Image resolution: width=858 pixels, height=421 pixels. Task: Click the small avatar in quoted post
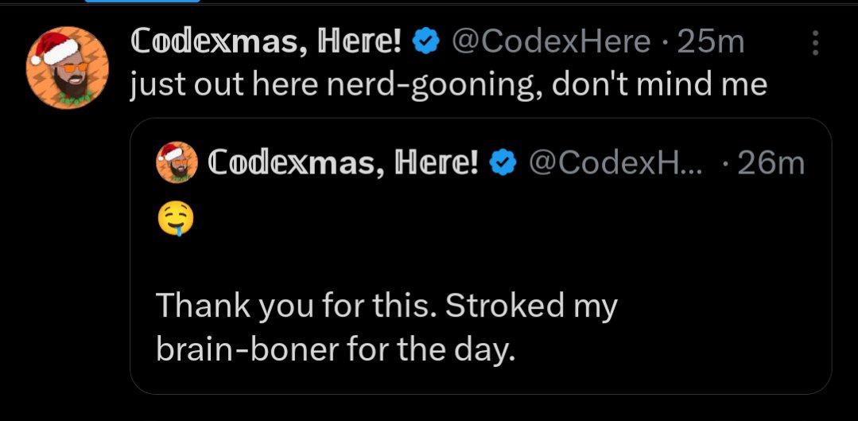(177, 162)
